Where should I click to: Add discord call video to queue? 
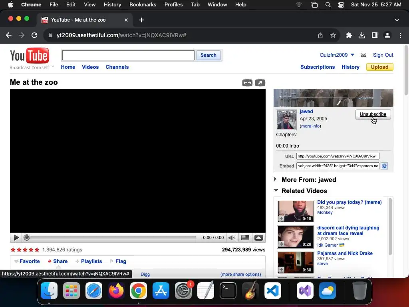coord(281,244)
